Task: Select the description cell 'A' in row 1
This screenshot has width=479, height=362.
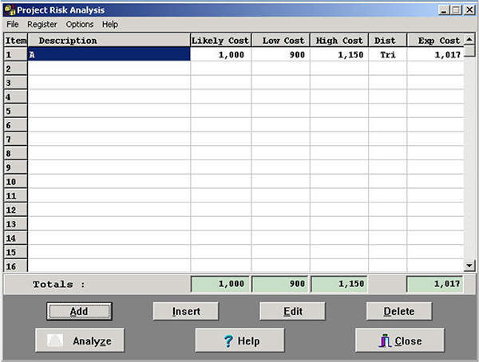Action: coord(109,55)
